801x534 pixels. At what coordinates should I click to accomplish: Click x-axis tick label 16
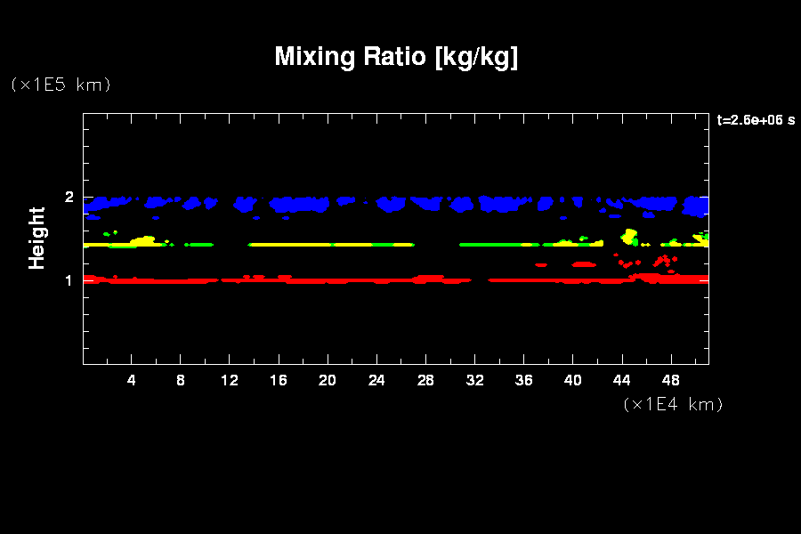(x=279, y=380)
